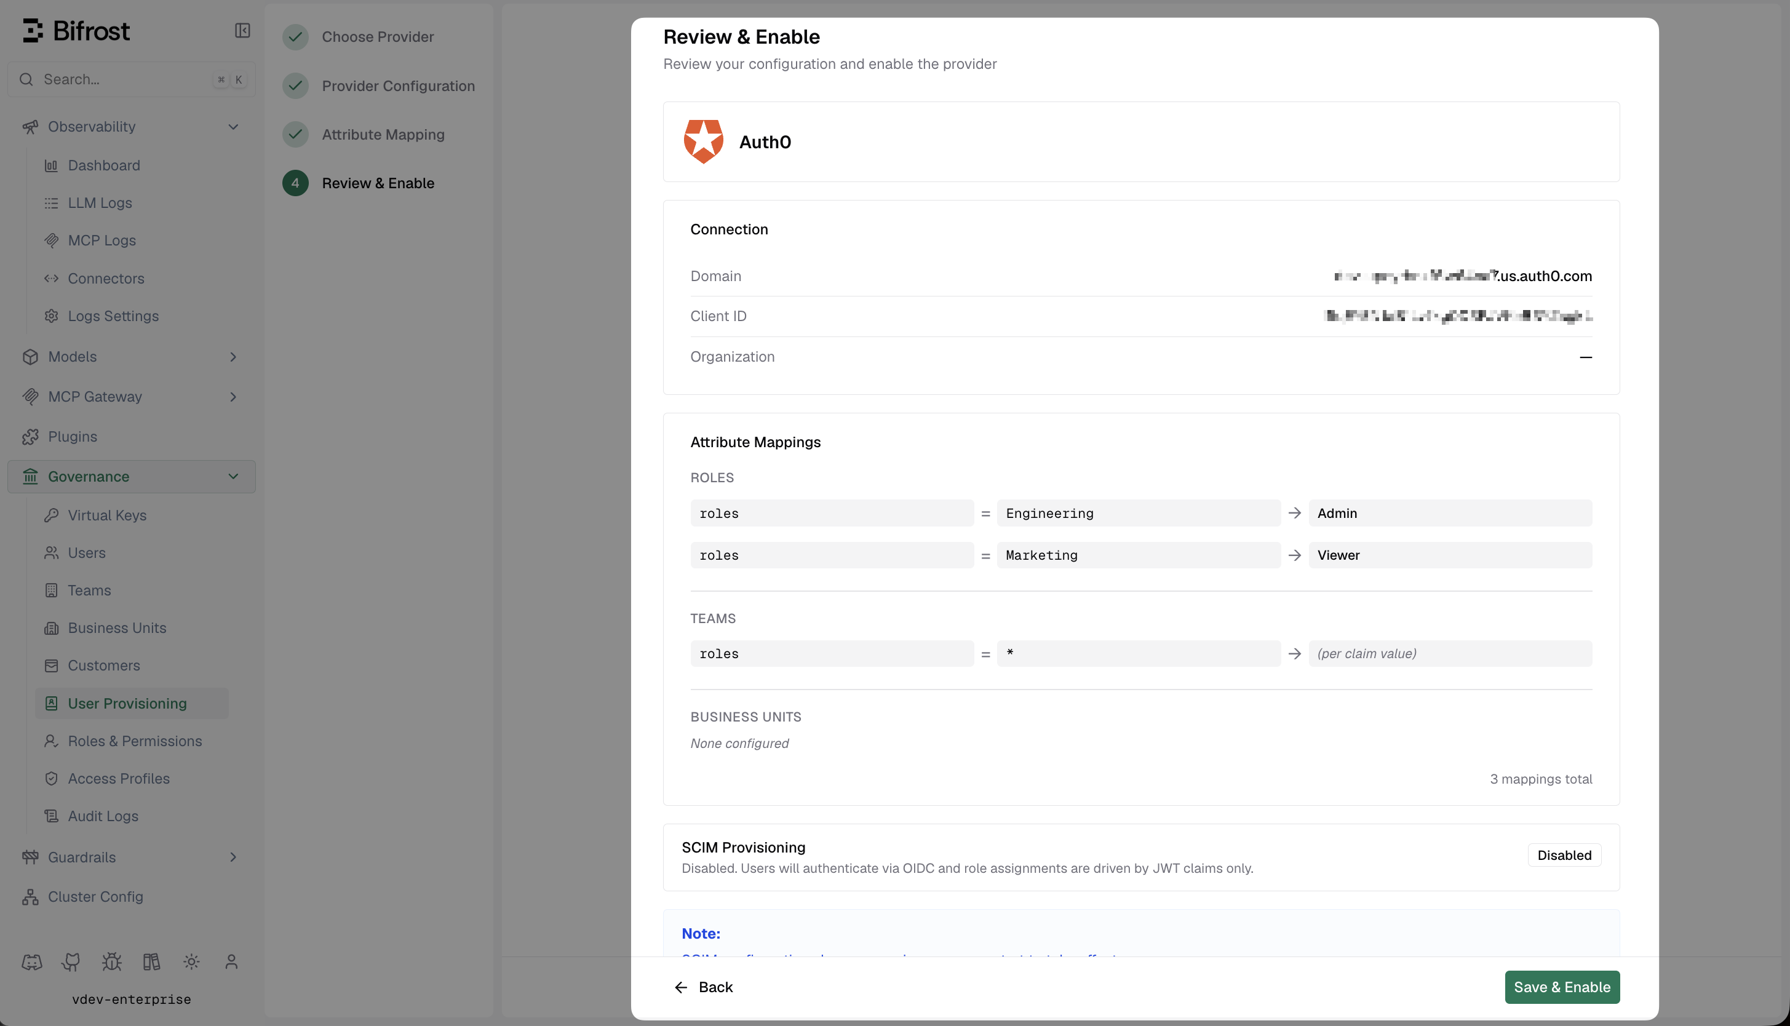The image size is (1790, 1026).
Task: Click the "3 mappings total" text
Action: click(x=1541, y=779)
